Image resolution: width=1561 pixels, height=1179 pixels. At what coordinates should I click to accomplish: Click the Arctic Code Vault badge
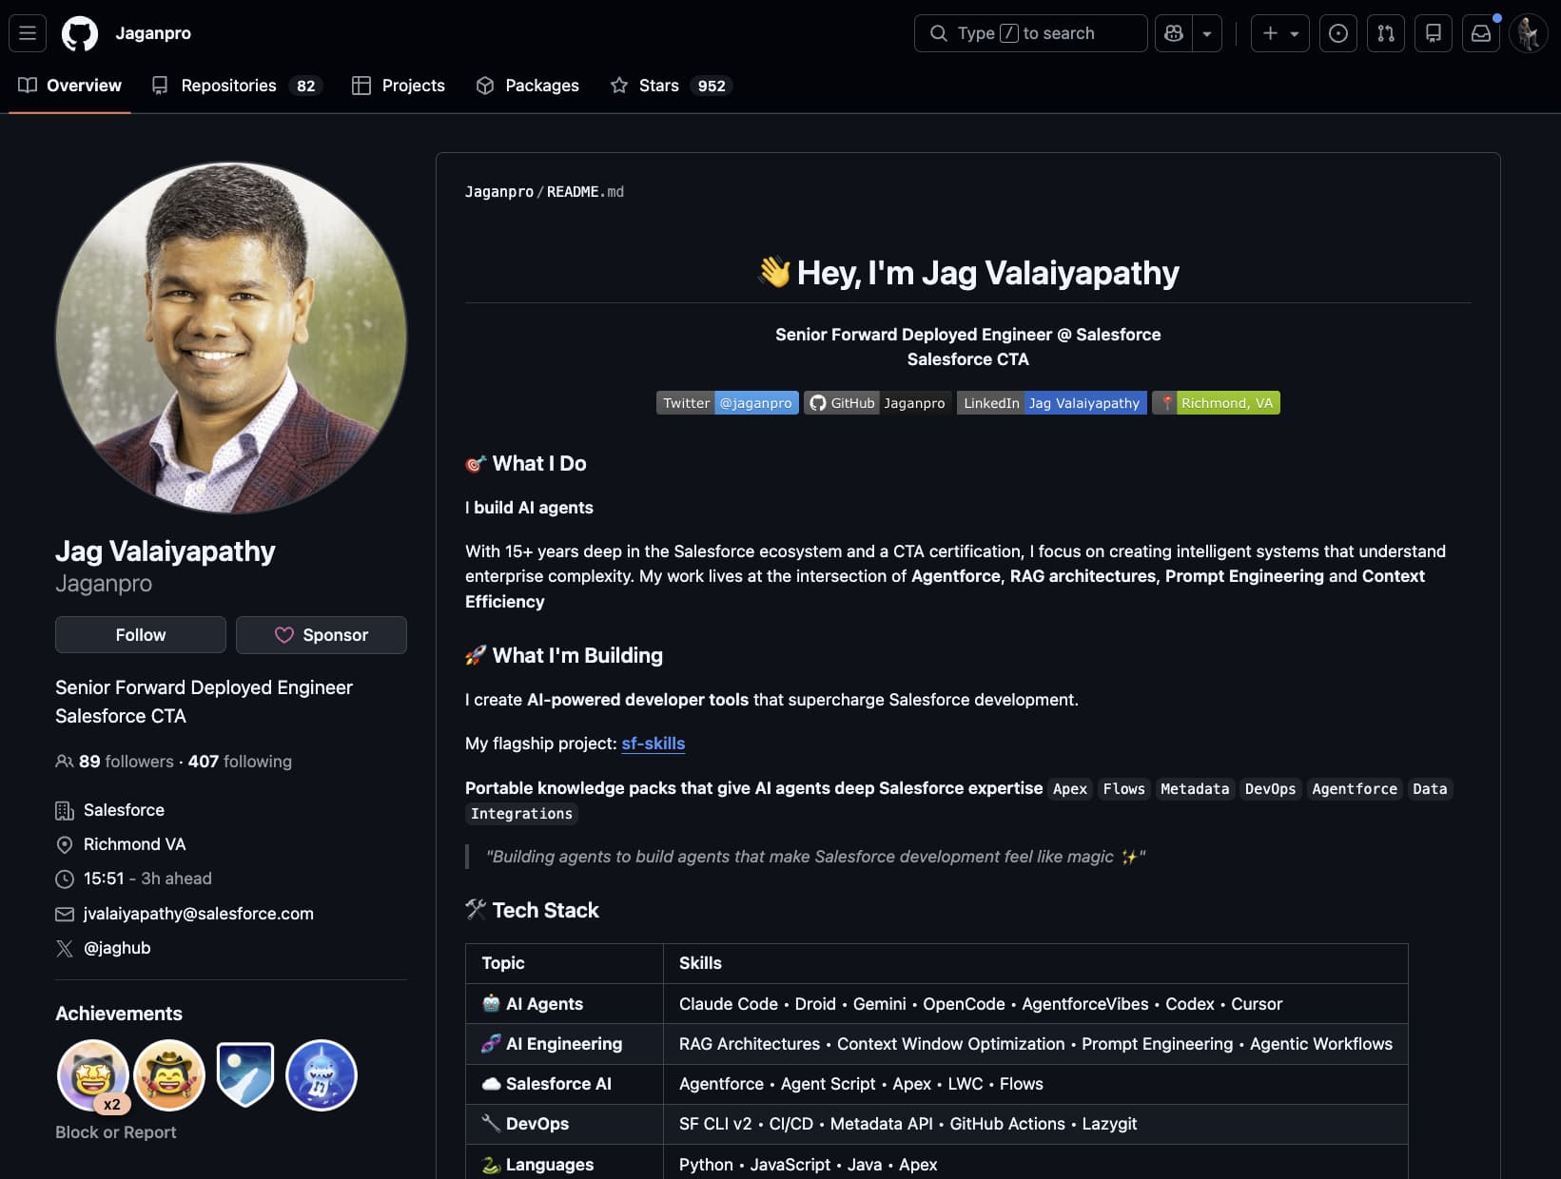245,1074
